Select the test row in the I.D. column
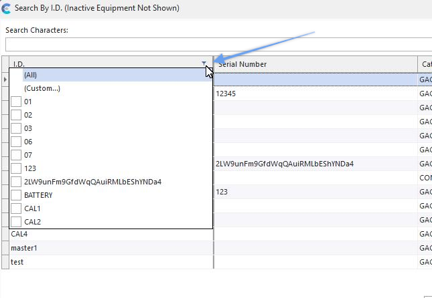This screenshot has height=298, width=432. (111, 262)
